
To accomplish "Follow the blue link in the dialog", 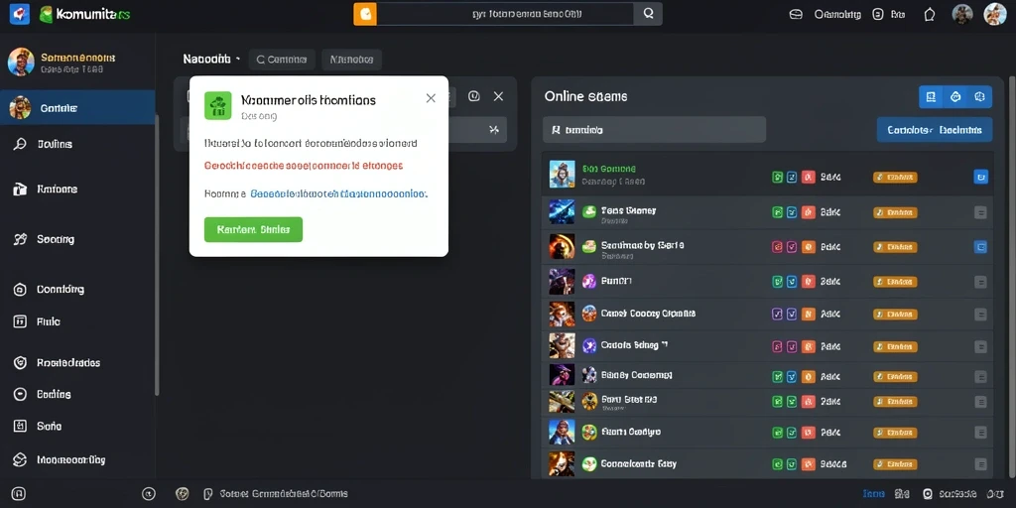I will [339, 193].
